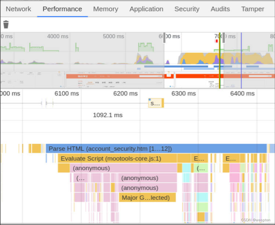The height and width of the screenshot is (225, 275).
Task: Switch to the Network tab
Action: [18, 9]
